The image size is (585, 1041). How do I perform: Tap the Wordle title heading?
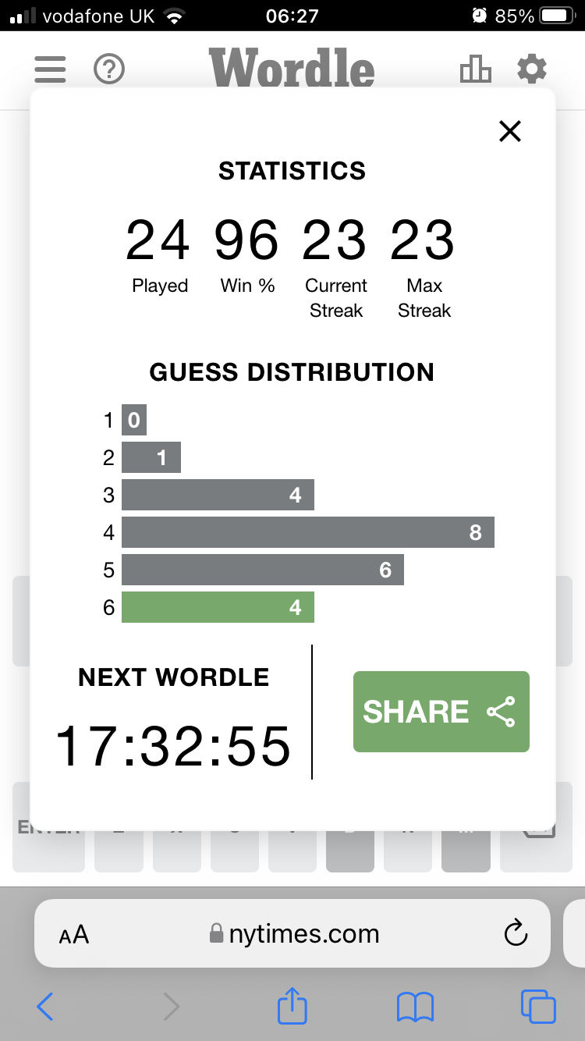(x=292, y=68)
